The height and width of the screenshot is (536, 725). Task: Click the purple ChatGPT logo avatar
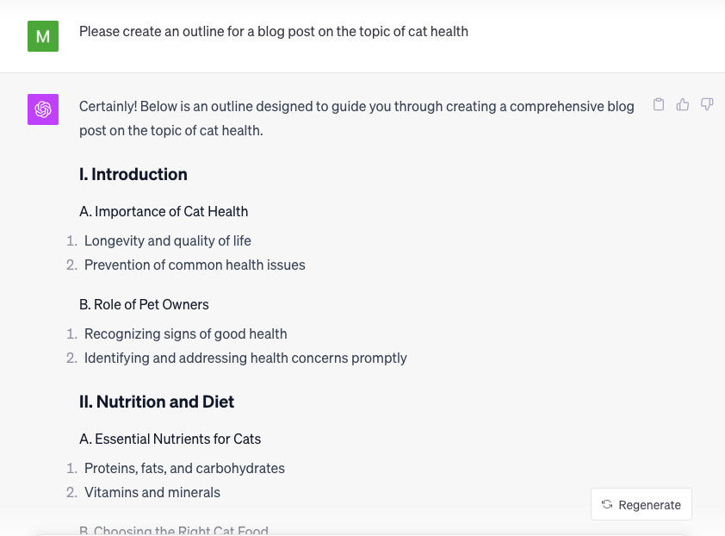point(43,109)
